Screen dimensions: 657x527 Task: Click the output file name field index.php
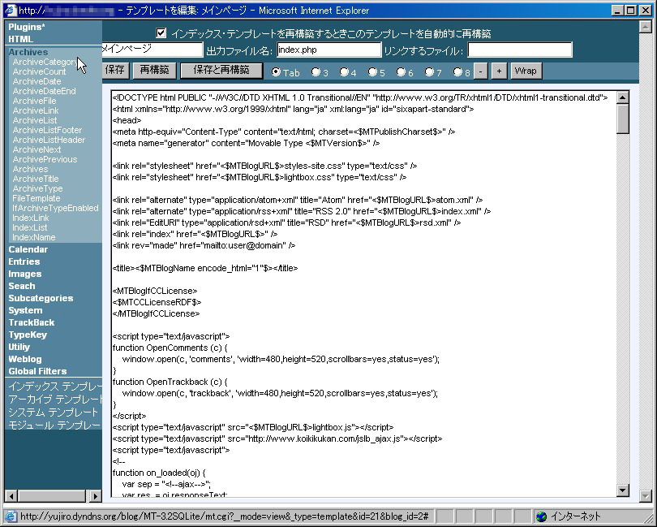click(x=329, y=50)
